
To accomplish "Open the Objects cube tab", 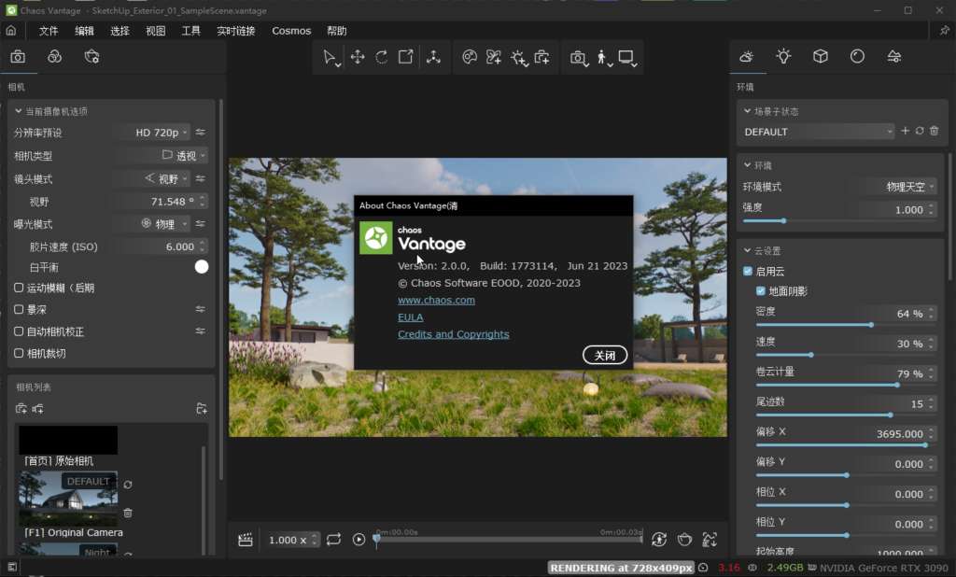I will point(820,57).
